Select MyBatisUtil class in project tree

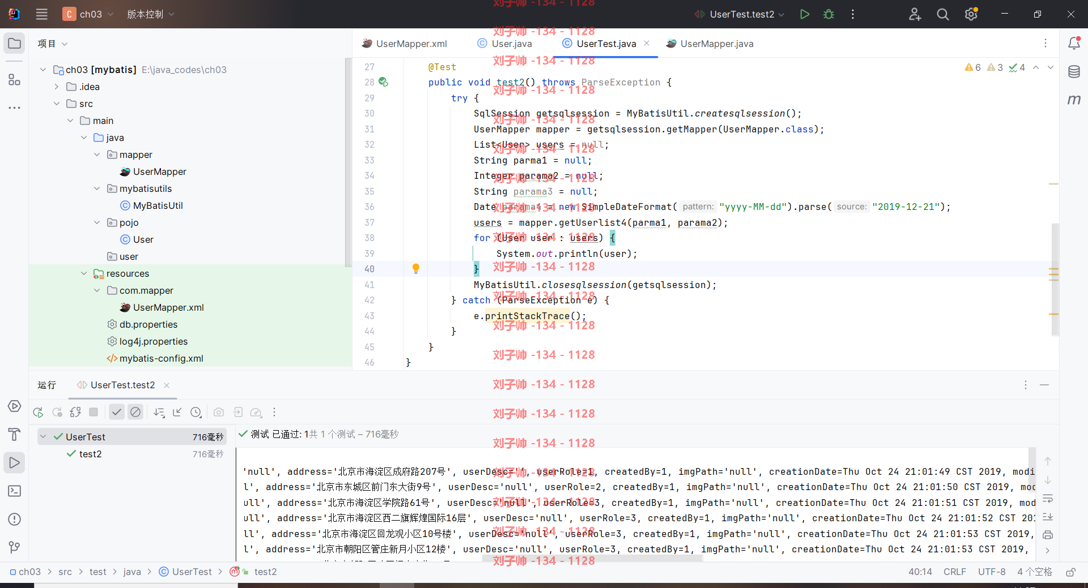(158, 205)
